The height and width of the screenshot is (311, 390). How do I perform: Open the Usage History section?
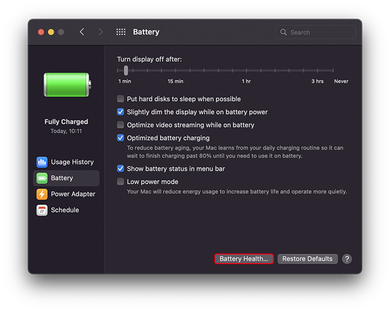[66, 162]
